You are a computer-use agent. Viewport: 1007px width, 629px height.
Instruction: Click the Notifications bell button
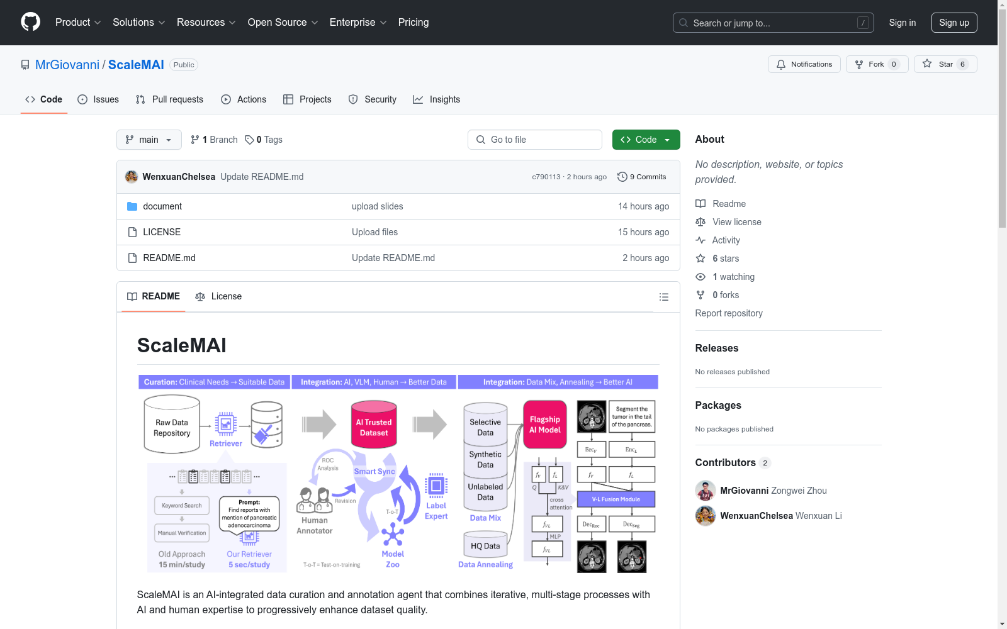coord(804,64)
